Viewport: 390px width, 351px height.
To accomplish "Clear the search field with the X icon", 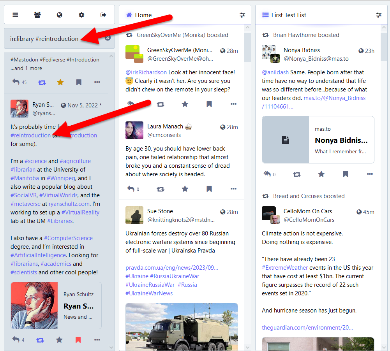I will point(108,38).
